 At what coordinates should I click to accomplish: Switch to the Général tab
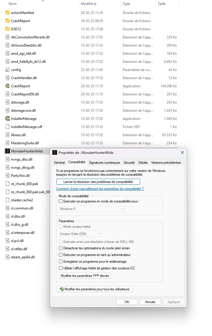pyautogui.click(x=59, y=163)
